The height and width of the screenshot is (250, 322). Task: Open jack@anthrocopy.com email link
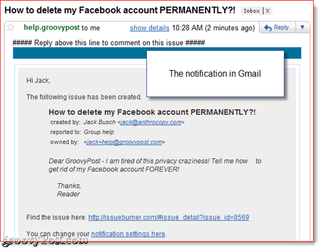click(151, 122)
